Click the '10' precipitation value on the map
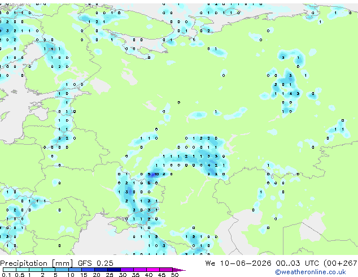This screenshot has height=277, width=358. tap(156, 174)
